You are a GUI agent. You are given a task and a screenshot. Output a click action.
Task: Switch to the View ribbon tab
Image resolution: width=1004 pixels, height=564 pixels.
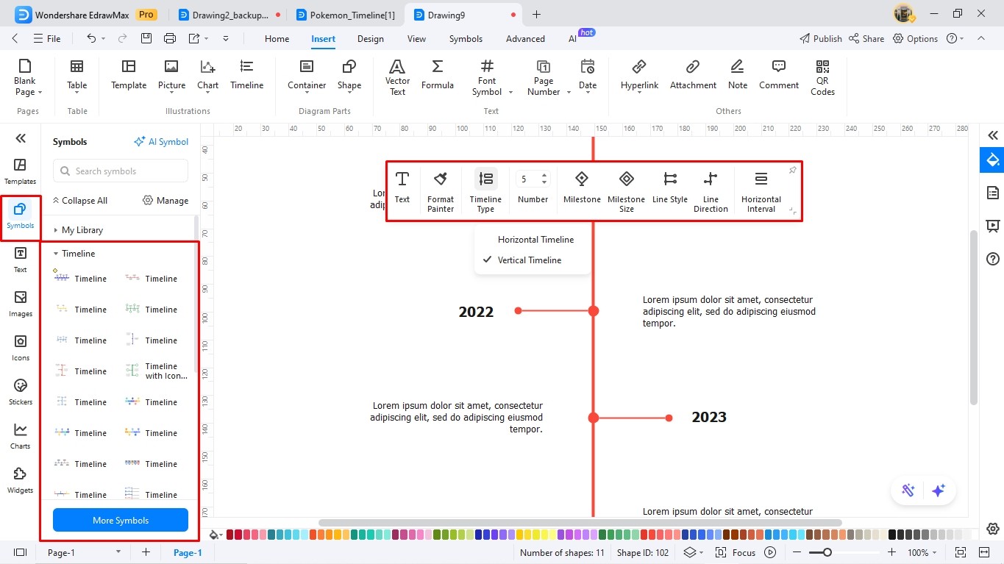[416, 39]
